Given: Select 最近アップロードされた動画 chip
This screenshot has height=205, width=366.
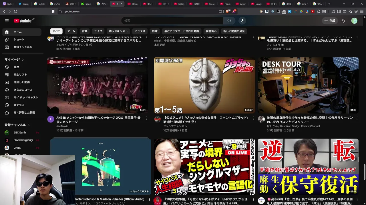Looking at the screenshot, I should [x=181, y=31].
